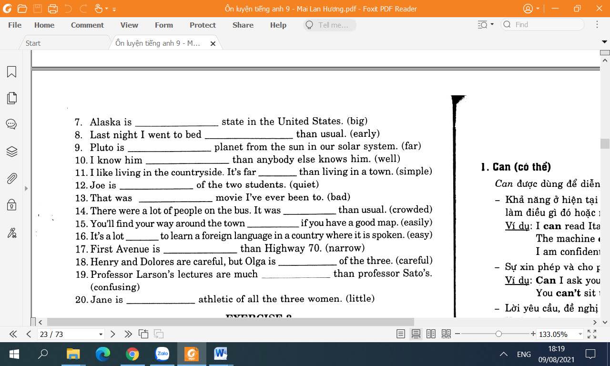
Task: Open File Explorer from the taskbar
Action: click(x=73, y=354)
